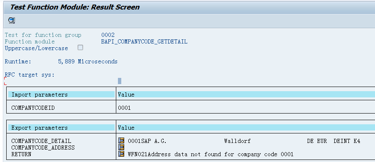Click the Function module label
Screen dimensions: 375x162
click(29, 42)
